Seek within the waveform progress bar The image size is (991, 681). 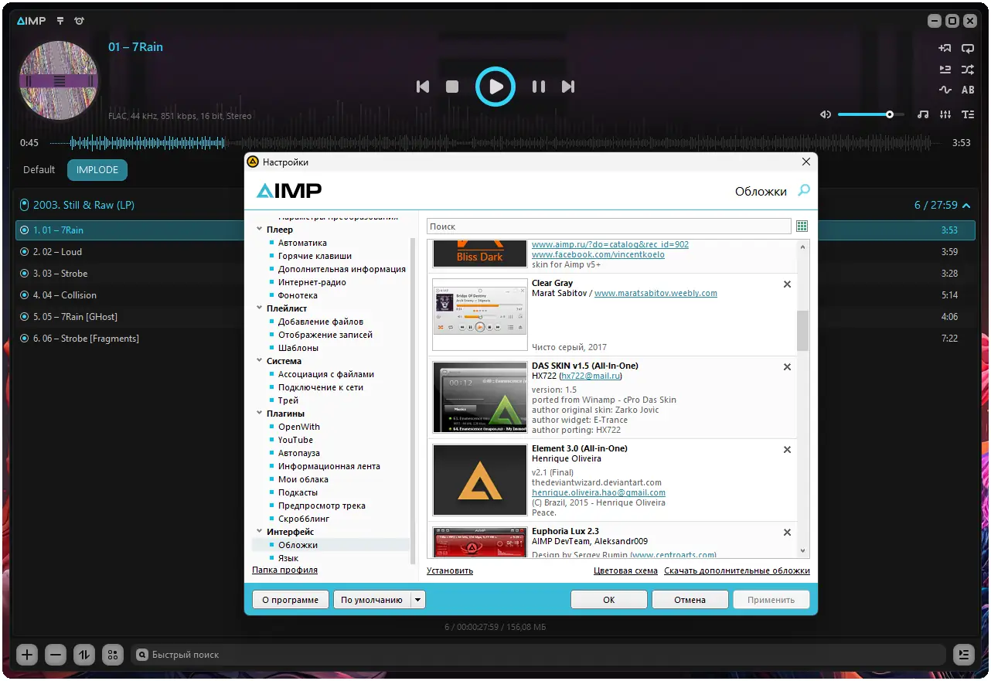[x=495, y=143]
